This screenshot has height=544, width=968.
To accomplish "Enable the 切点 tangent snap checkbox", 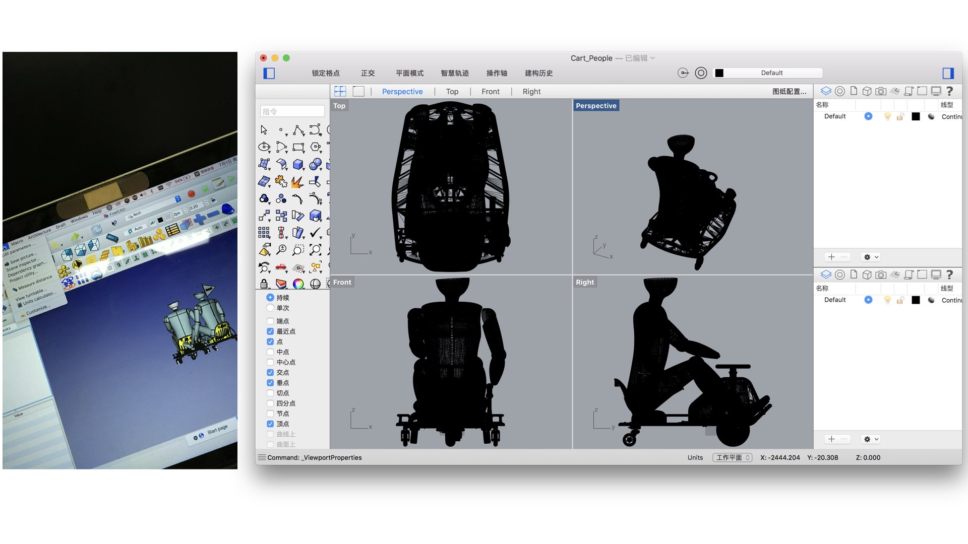I will pos(270,393).
